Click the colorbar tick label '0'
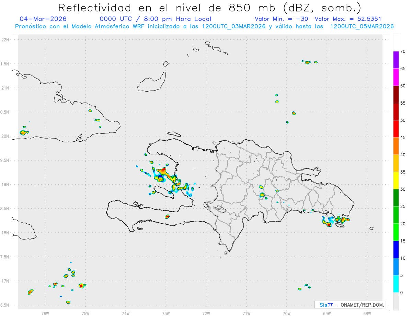Screen dimensions: 412x318 (x=402, y=293)
